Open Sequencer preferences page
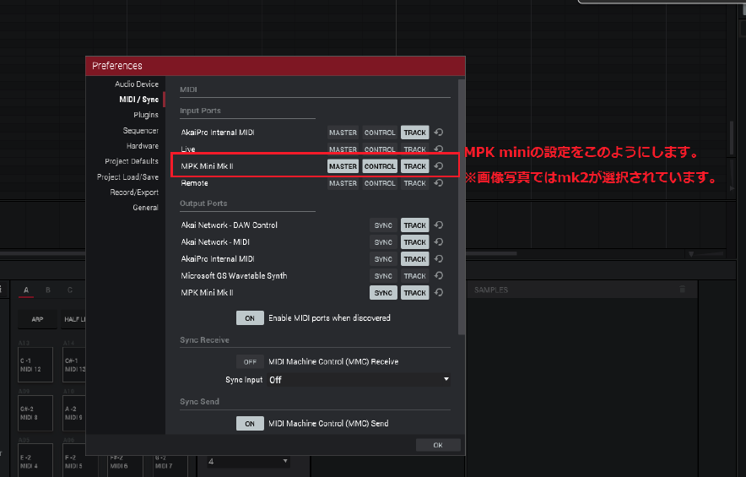Screen dimensions: 746x477 (140, 131)
